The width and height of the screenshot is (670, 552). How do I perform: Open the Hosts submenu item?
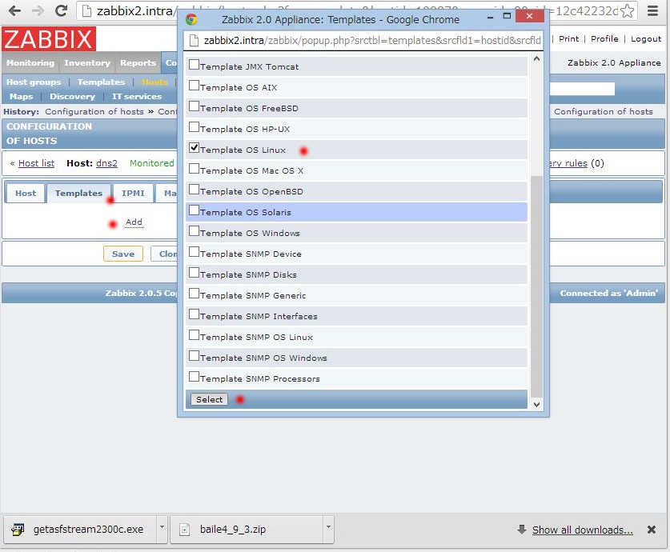click(x=154, y=82)
